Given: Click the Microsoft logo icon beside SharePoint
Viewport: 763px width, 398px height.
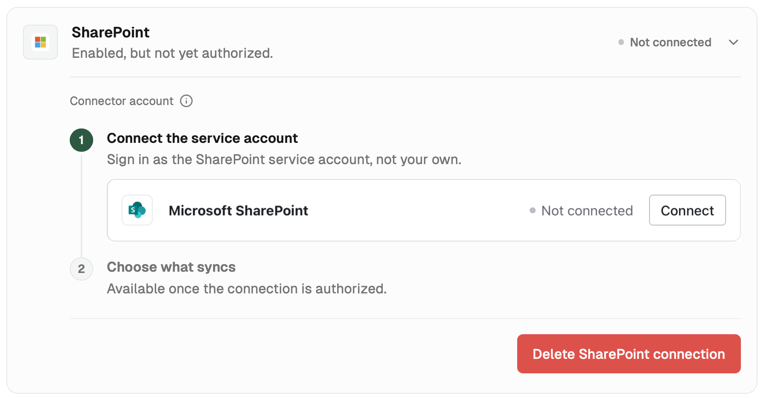Looking at the screenshot, I should coord(40,42).
